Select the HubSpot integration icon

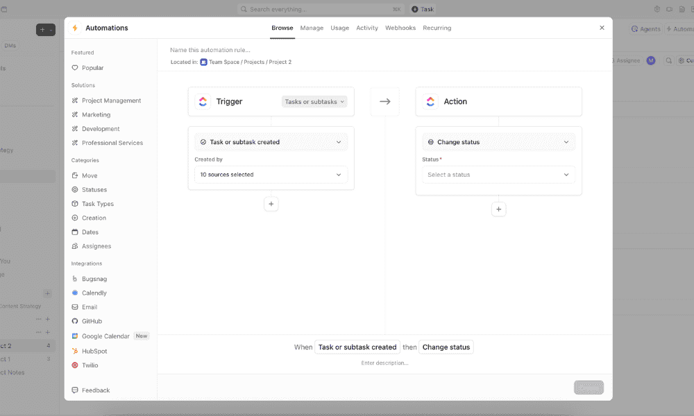point(75,351)
